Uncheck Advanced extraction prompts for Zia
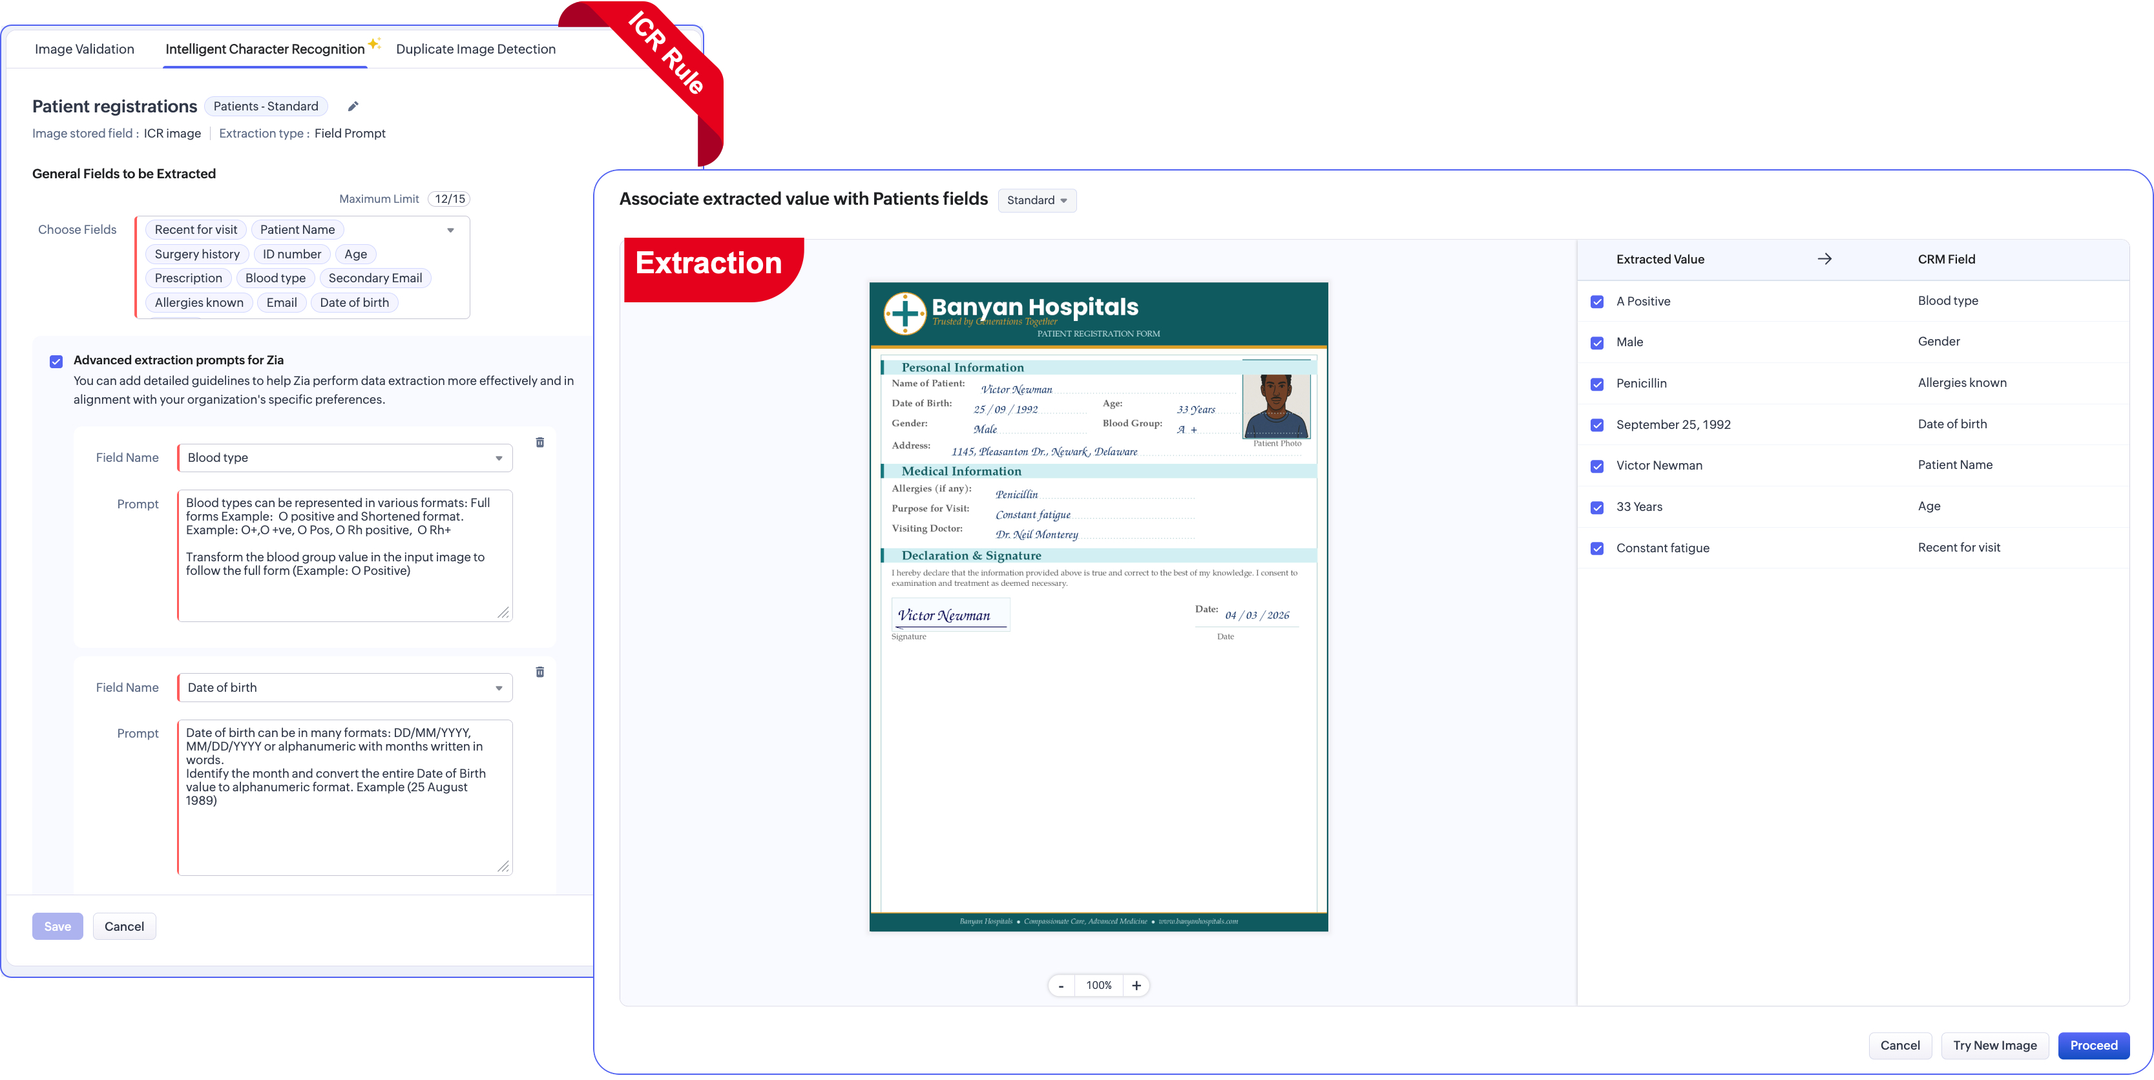This screenshot has height=1080, width=2154. [56, 361]
